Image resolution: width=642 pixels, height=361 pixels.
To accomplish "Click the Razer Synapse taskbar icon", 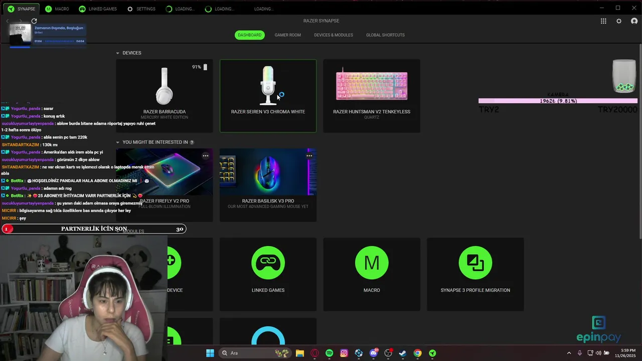I will click(x=432, y=353).
